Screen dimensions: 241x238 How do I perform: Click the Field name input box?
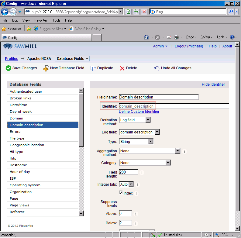point(158,97)
